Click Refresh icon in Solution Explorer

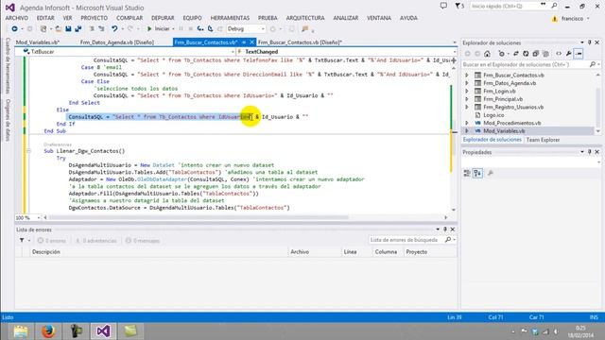point(526,54)
